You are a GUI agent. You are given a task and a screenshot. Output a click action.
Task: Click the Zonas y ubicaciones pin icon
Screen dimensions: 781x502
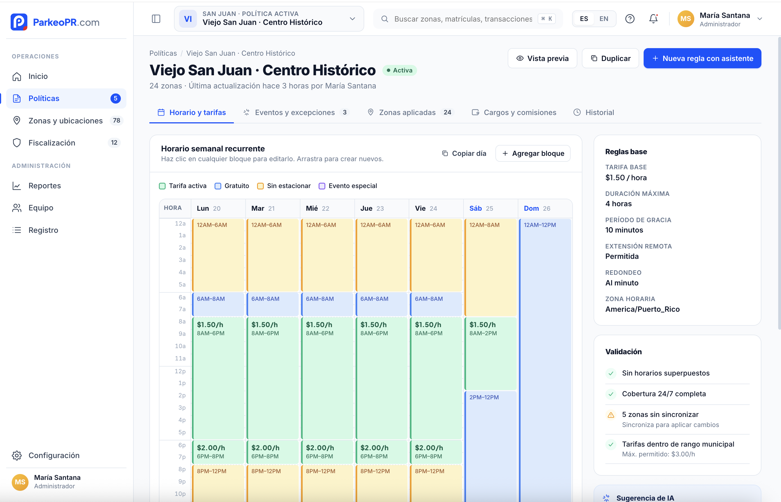coord(17,121)
